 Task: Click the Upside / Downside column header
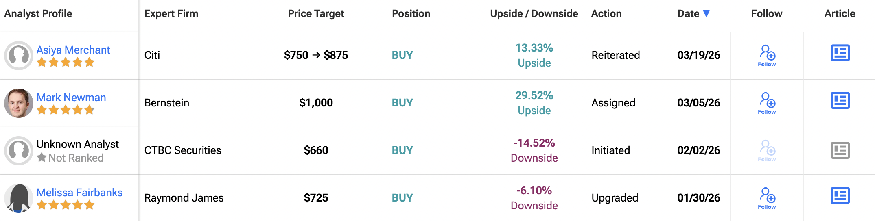[x=534, y=14]
